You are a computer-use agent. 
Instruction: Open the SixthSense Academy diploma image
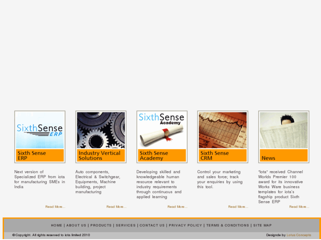pos(162,130)
